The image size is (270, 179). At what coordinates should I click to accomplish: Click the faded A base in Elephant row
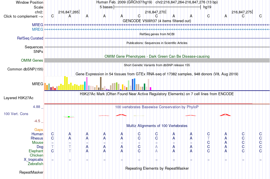[x=156, y=151]
